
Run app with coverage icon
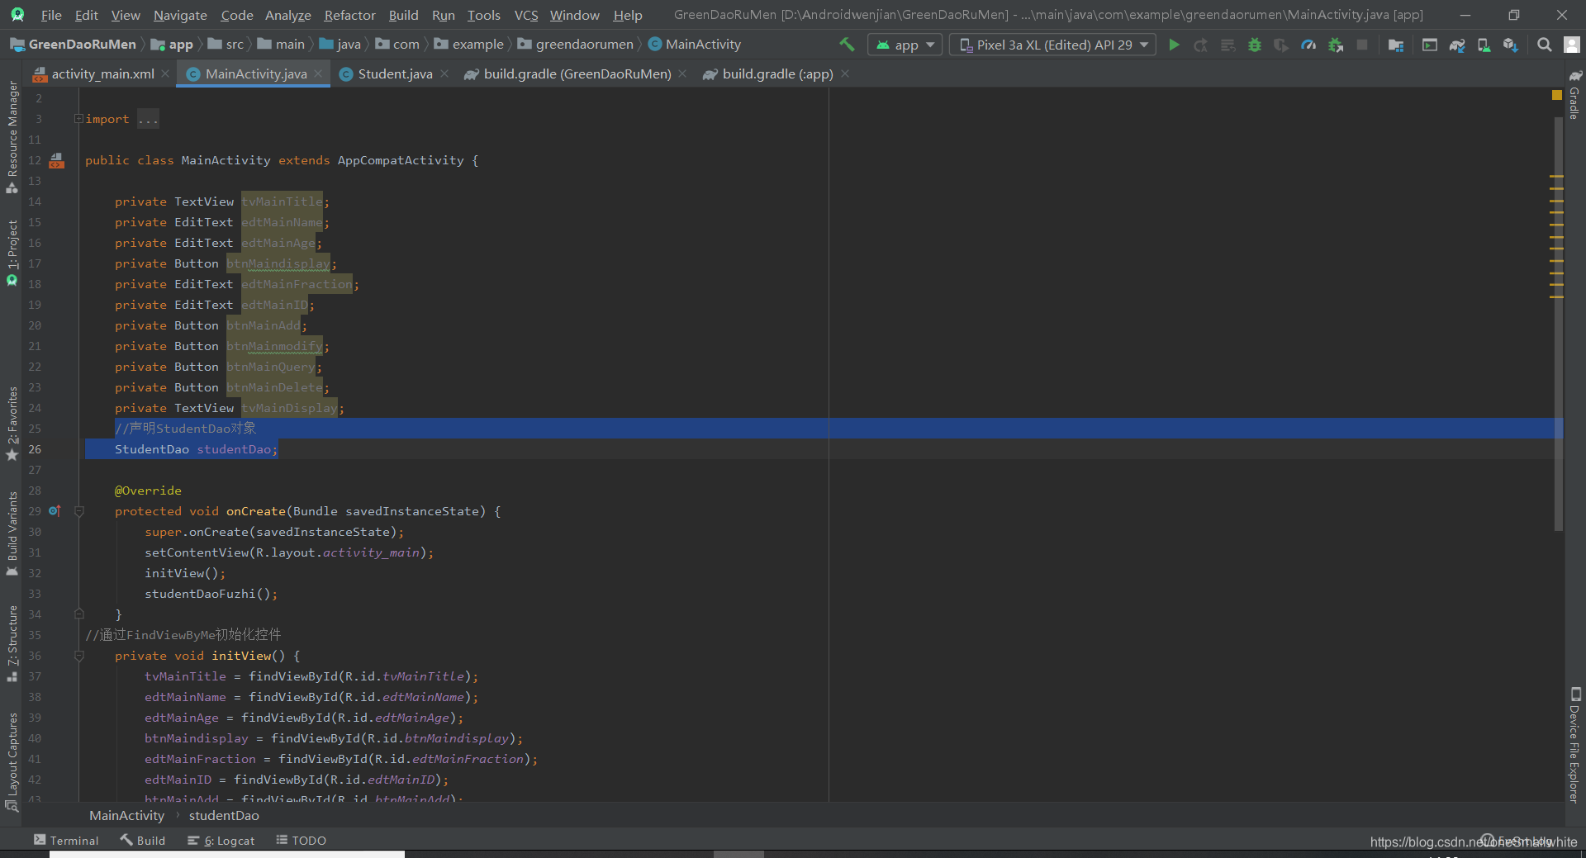[1281, 45]
